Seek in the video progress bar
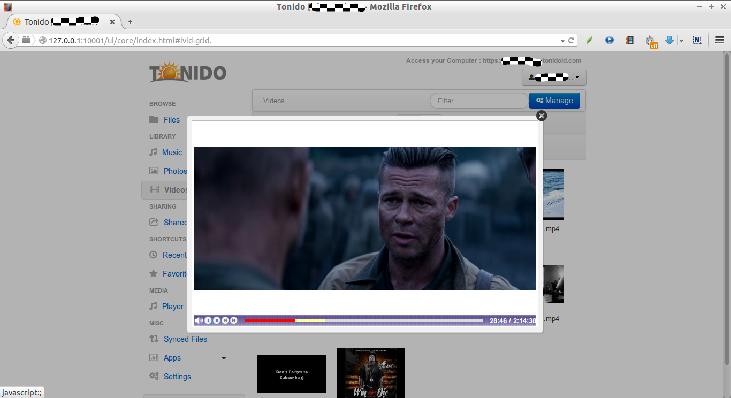This screenshot has height=398, width=731. tap(364, 320)
